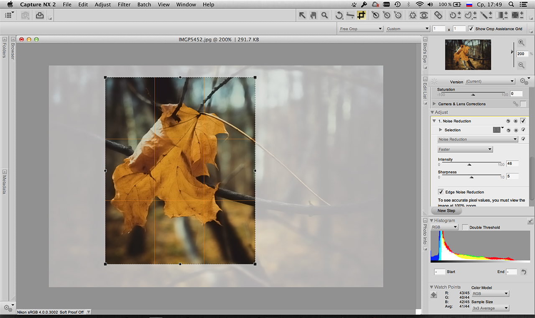Click the New Step button

point(446,211)
